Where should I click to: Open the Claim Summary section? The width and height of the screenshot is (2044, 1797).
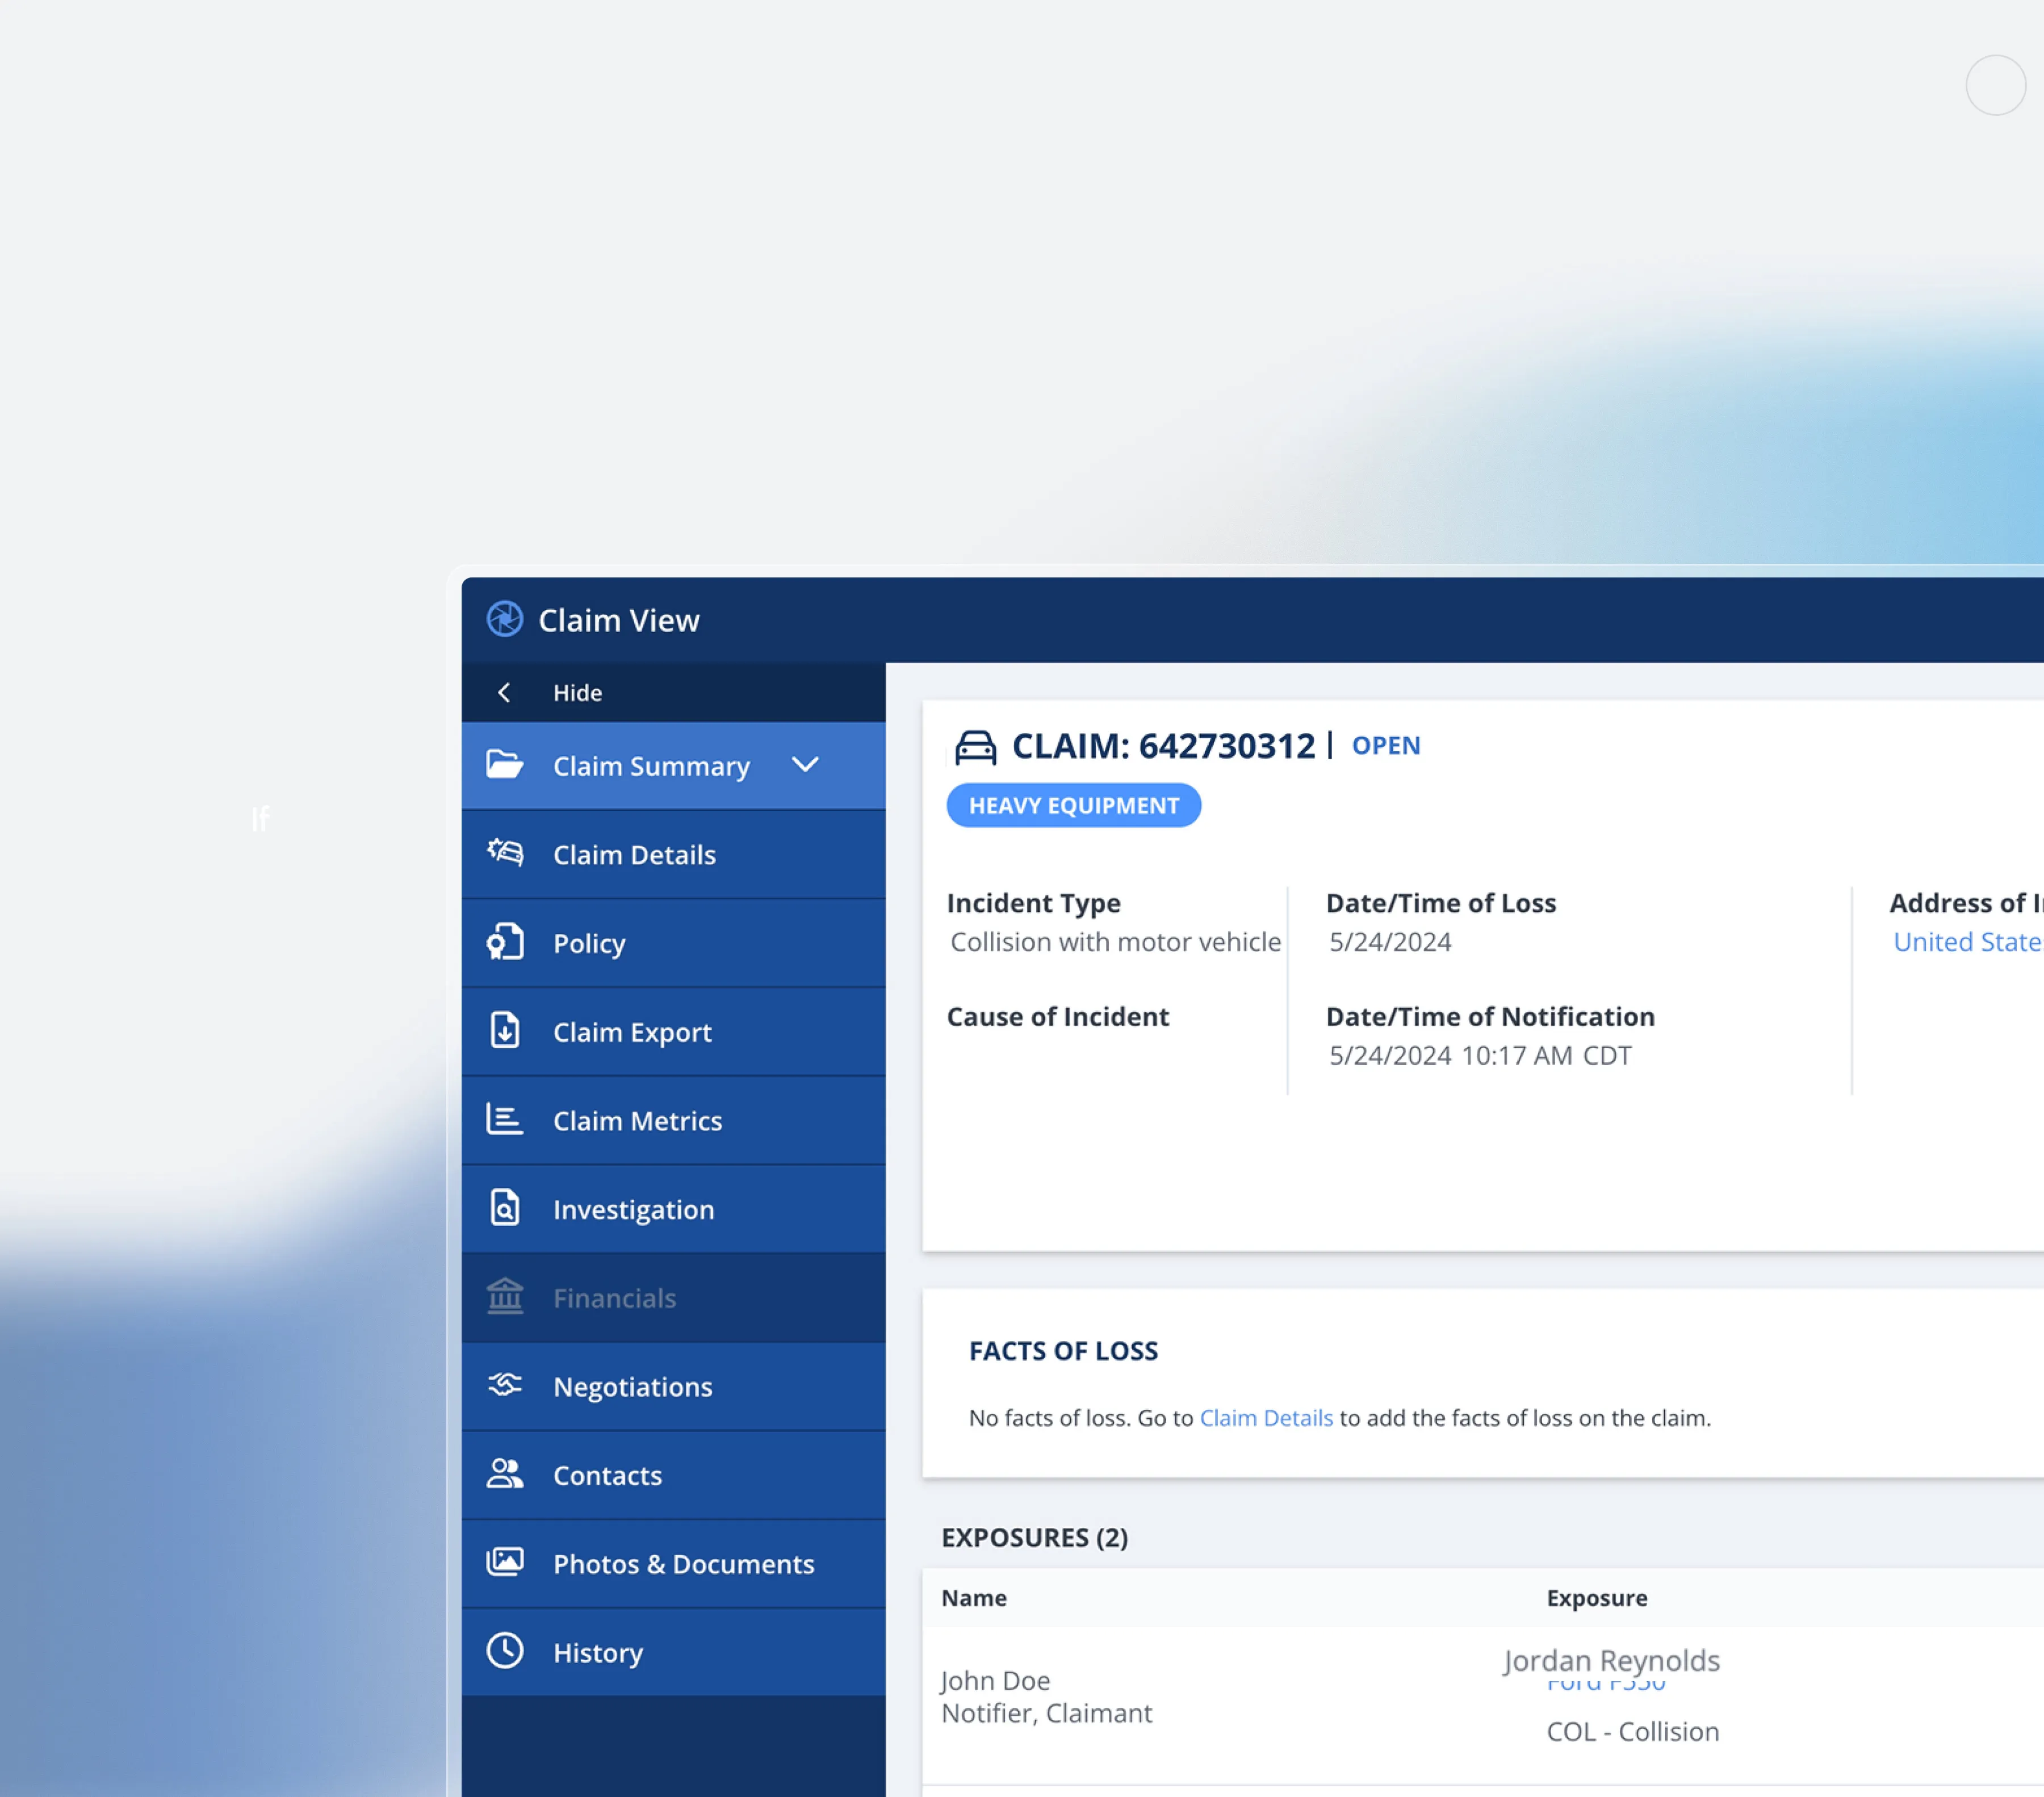coord(651,766)
